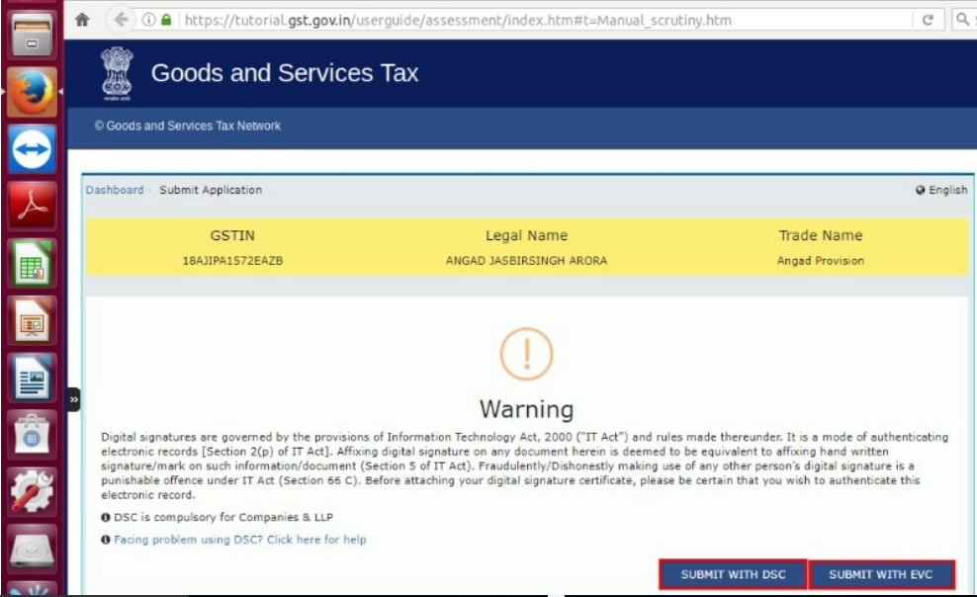This screenshot has height=597, width=977.
Task: Click Submit Application breadcrumb
Action: pyautogui.click(x=211, y=190)
